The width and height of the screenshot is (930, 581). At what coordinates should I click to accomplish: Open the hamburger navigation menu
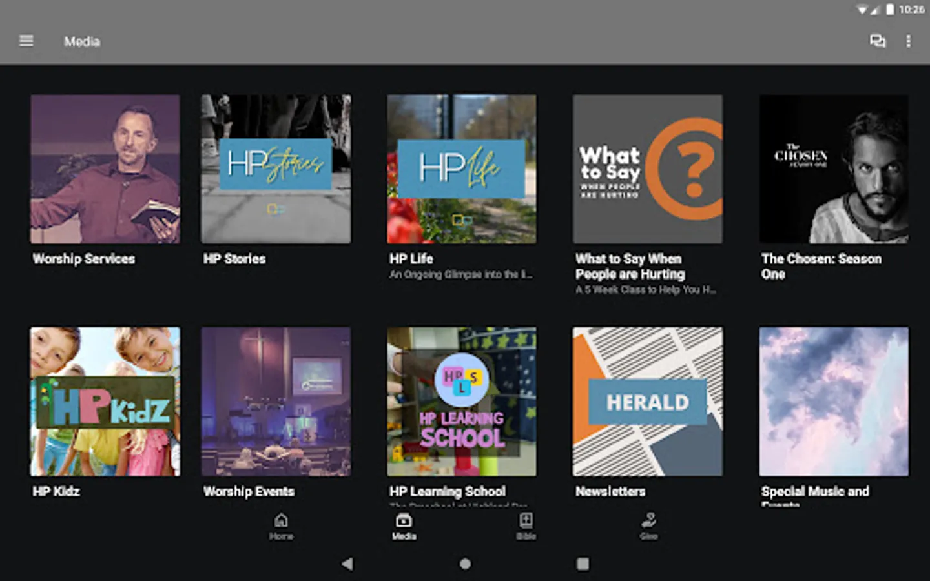[x=26, y=41]
